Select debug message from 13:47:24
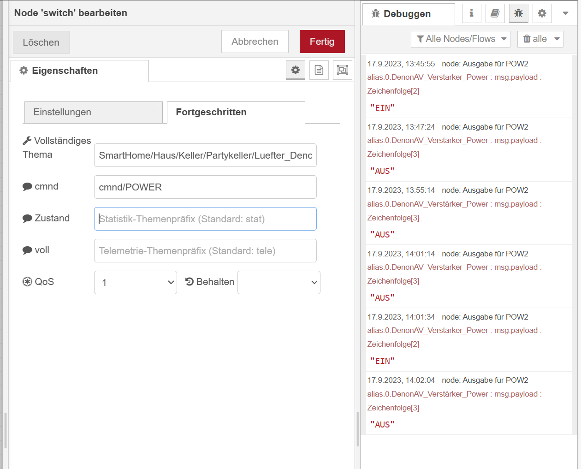Image resolution: width=581 pixels, height=469 pixels. click(x=468, y=150)
